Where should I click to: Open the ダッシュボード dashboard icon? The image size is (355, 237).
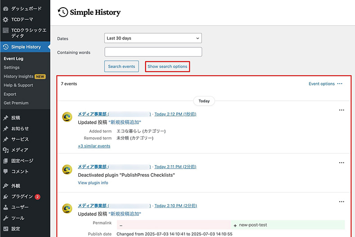pos(6,9)
